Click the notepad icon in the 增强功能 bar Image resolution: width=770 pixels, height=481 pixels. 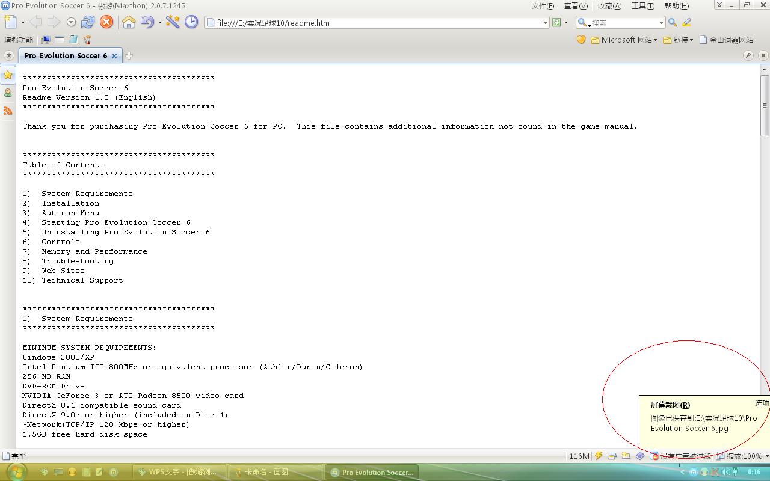click(x=73, y=40)
